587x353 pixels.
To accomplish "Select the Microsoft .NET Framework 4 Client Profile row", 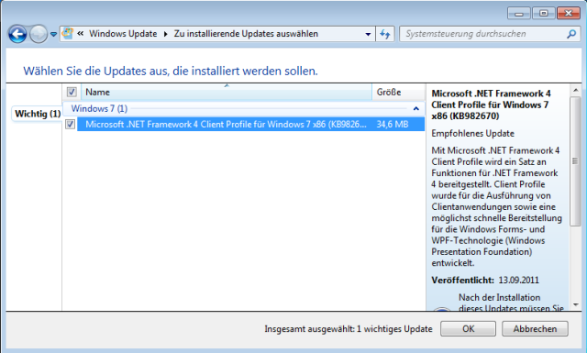I will (x=250, y=125).
